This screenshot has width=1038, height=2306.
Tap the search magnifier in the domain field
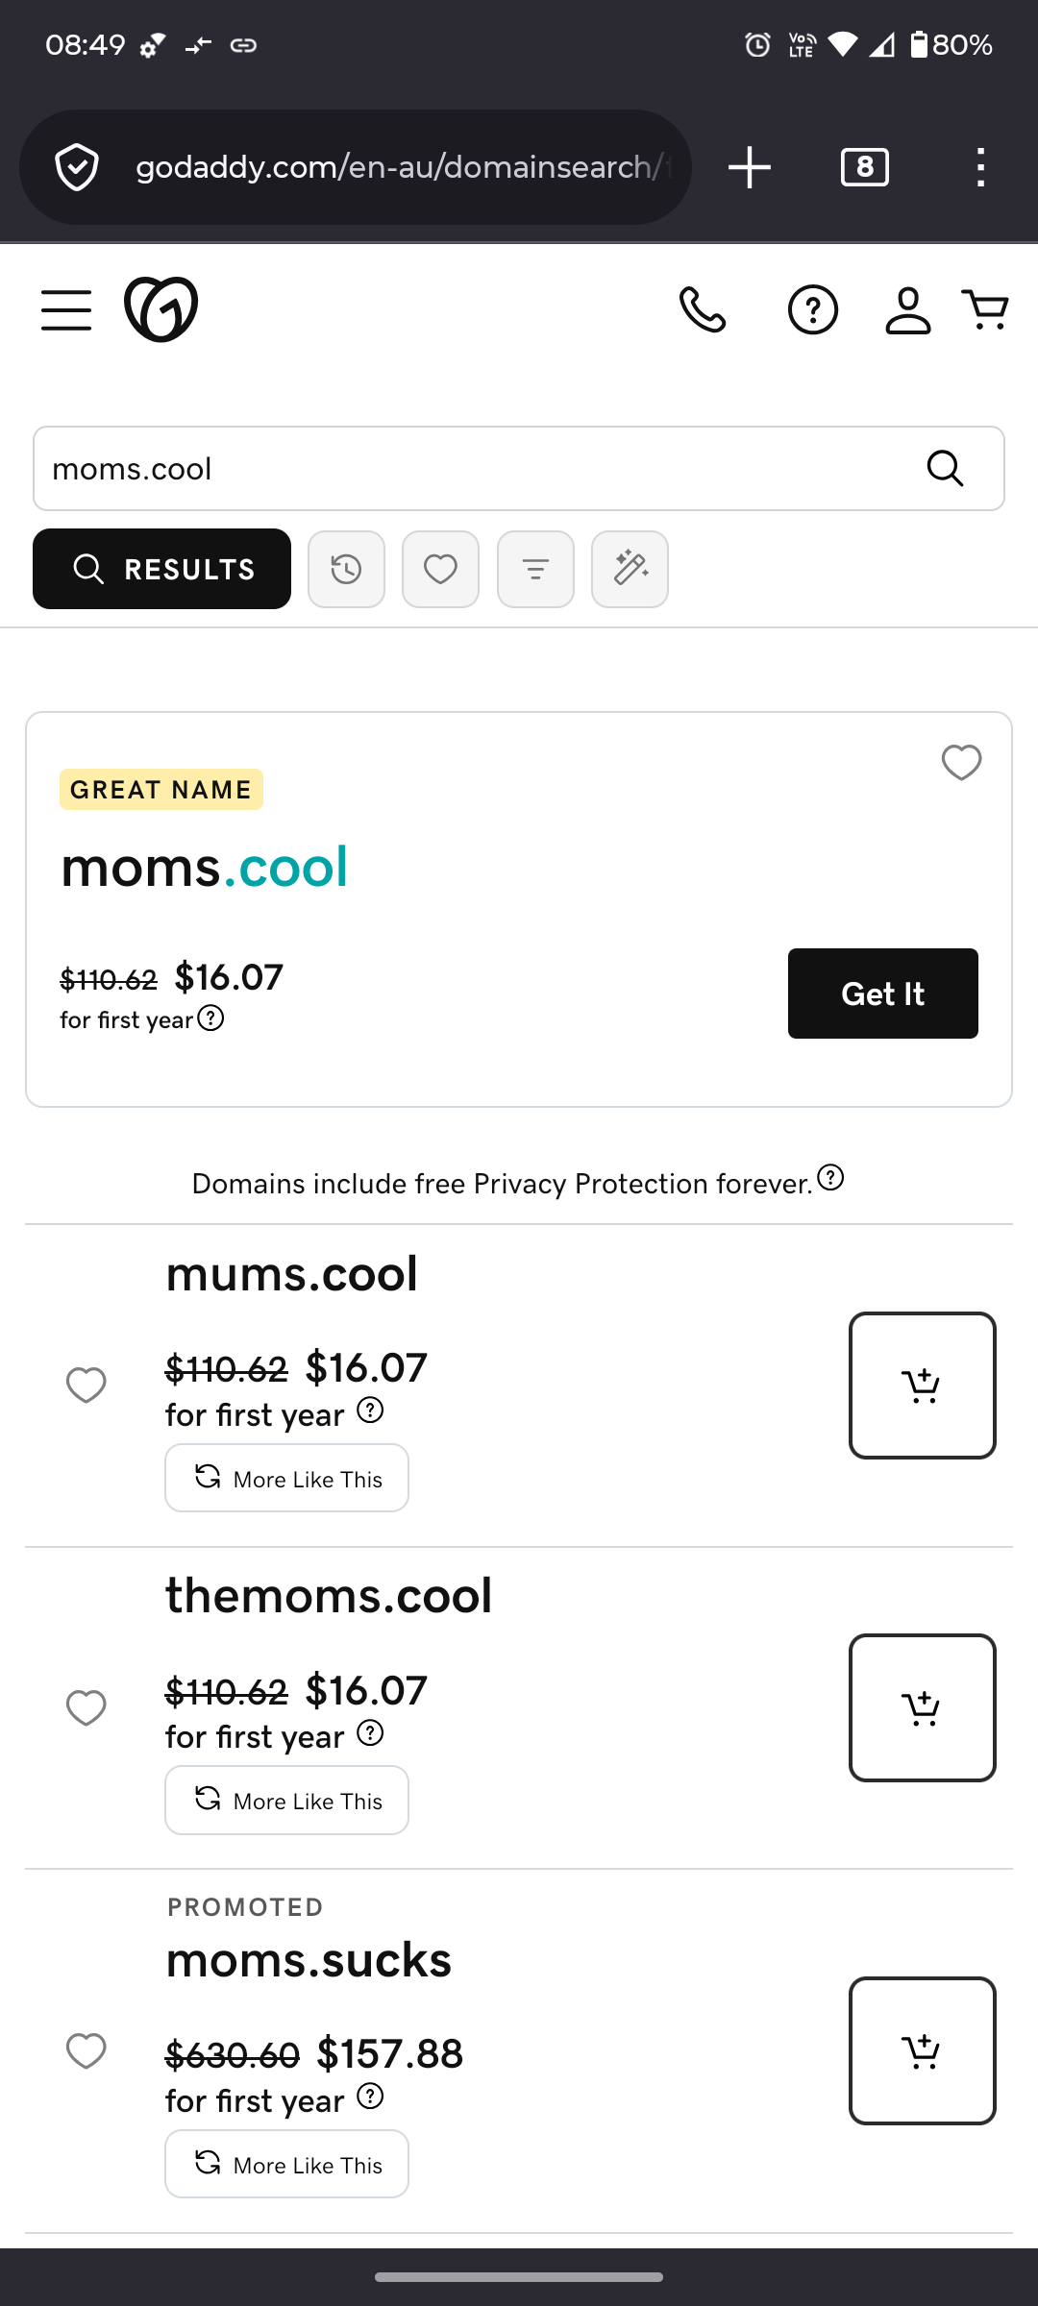(x=945, y=469)
